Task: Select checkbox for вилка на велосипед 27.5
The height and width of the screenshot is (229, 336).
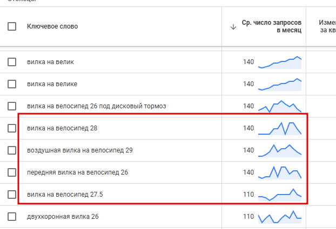Action: [12, 195]
